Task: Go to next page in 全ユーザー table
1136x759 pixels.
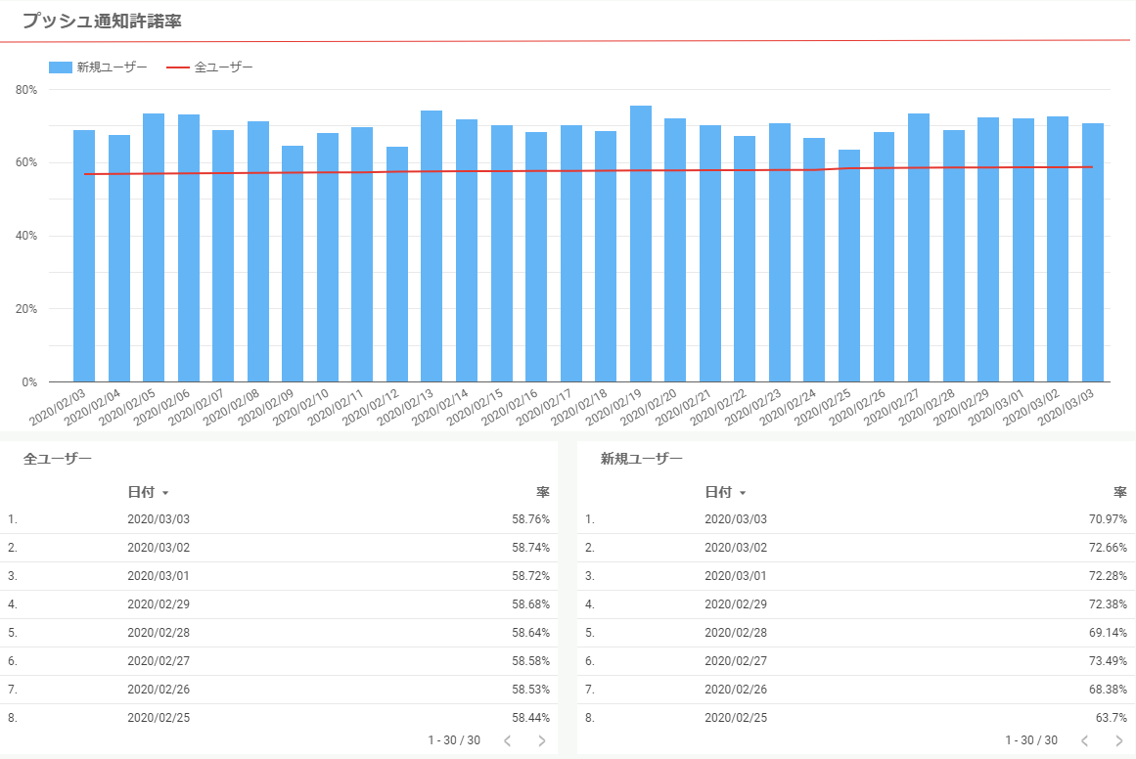Action: 541,740
